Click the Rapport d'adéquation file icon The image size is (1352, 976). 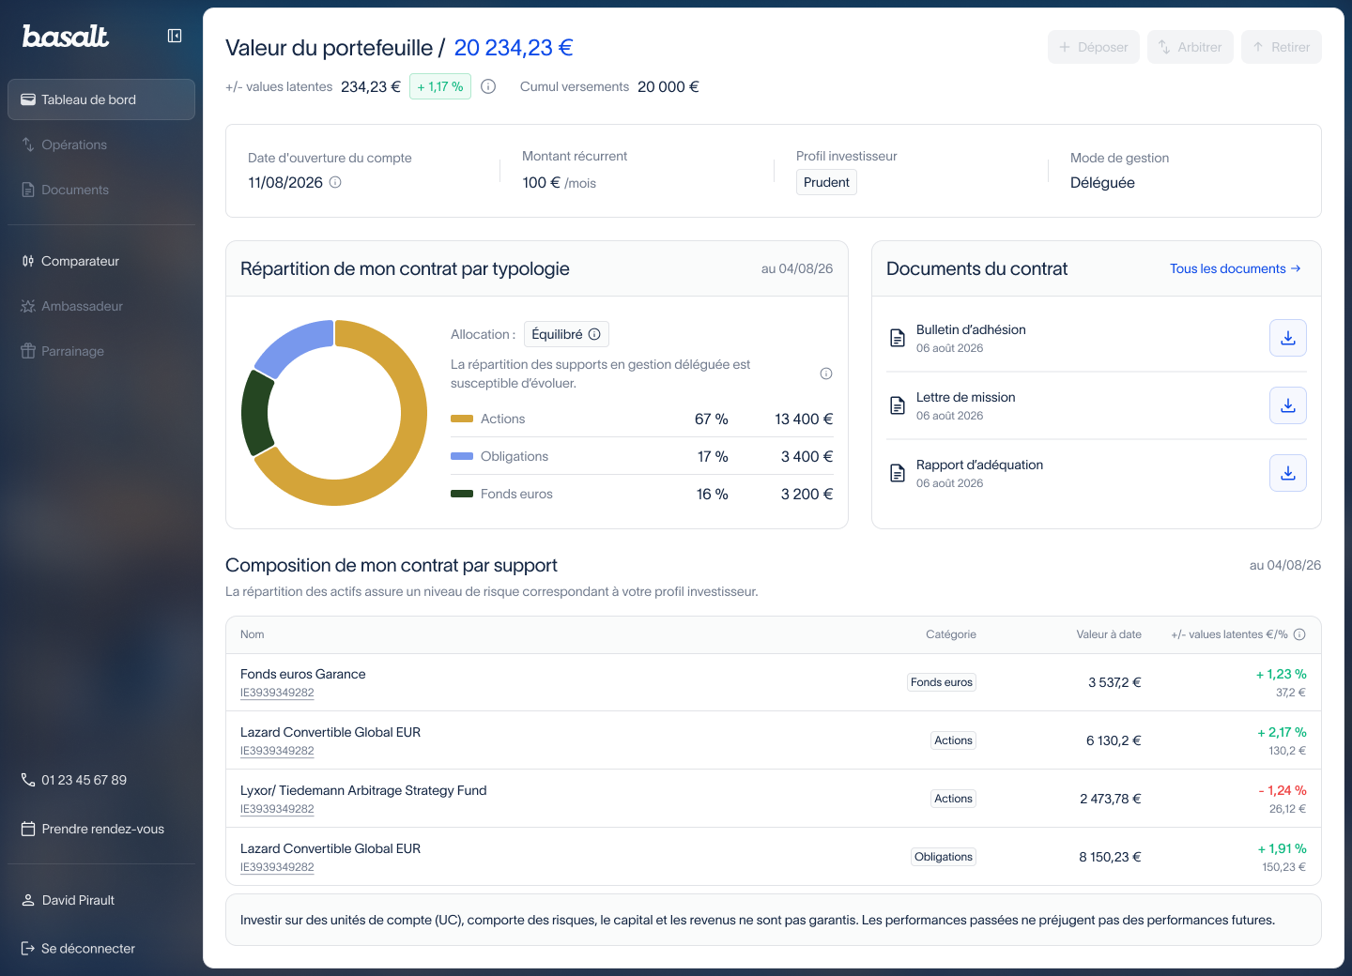tap(898, 473)
